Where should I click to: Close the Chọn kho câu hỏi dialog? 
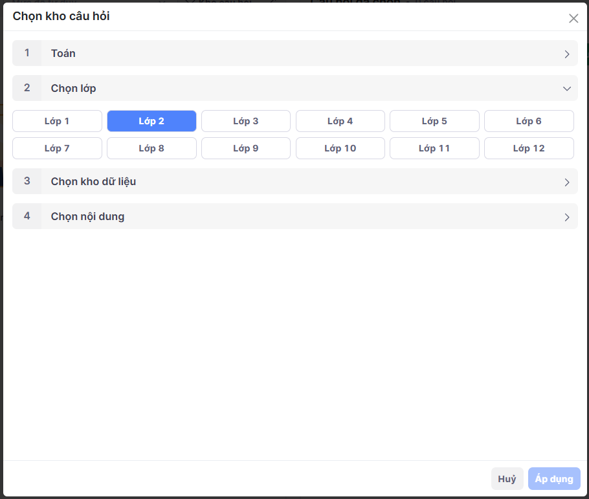pyautogui.click(x=573, y=18)
